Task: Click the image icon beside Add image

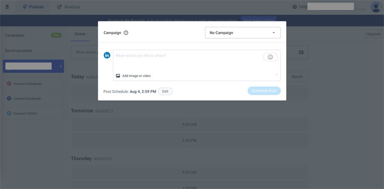Action: (118, 76)
